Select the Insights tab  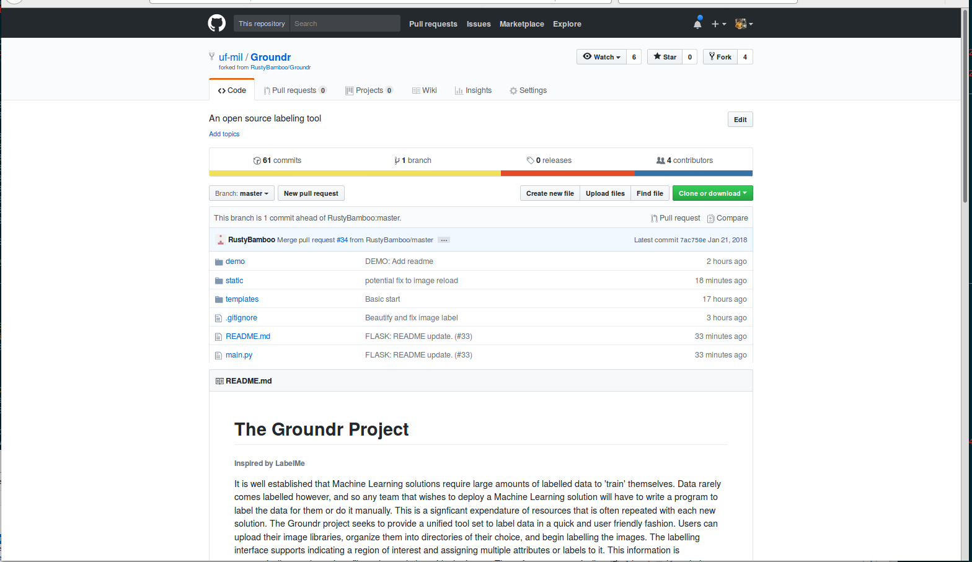point(473,90)
